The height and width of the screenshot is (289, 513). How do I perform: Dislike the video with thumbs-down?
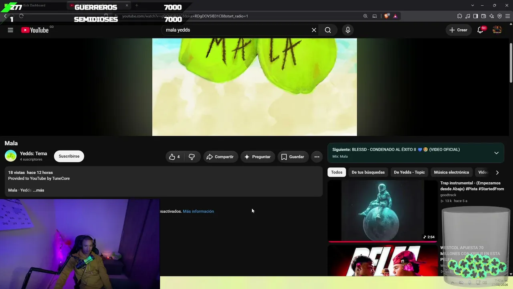pyautogui.click(x=192, y=157)
